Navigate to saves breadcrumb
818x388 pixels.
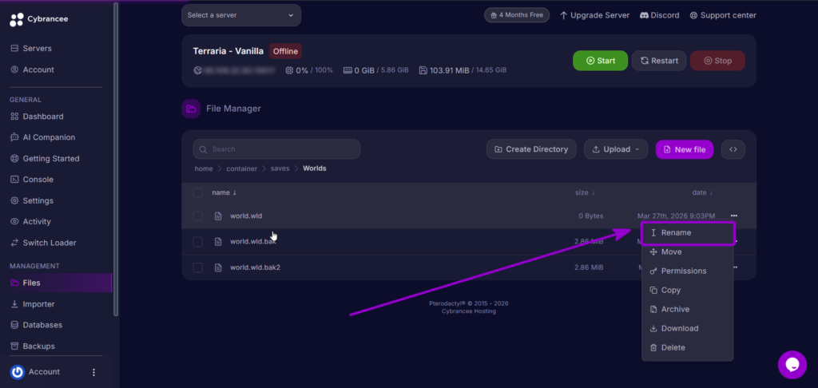[x=280, y=168]
